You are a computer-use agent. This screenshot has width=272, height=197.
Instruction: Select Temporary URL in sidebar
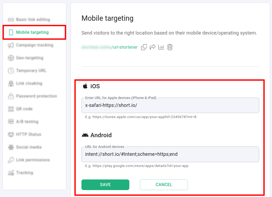coord(31,71)
